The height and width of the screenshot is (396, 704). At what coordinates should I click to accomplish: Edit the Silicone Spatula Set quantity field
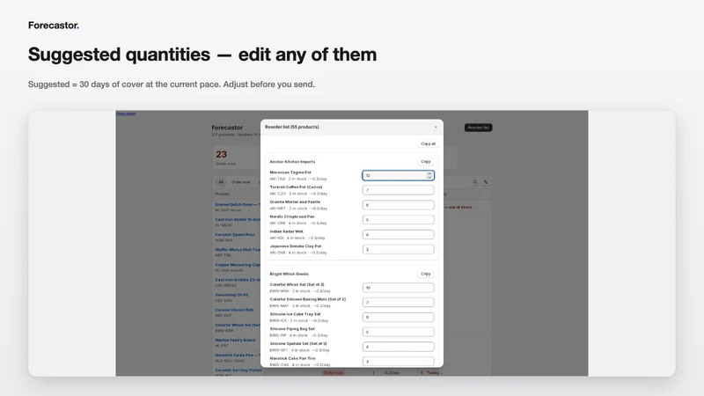pyautogui.click(x=399, y=347)
